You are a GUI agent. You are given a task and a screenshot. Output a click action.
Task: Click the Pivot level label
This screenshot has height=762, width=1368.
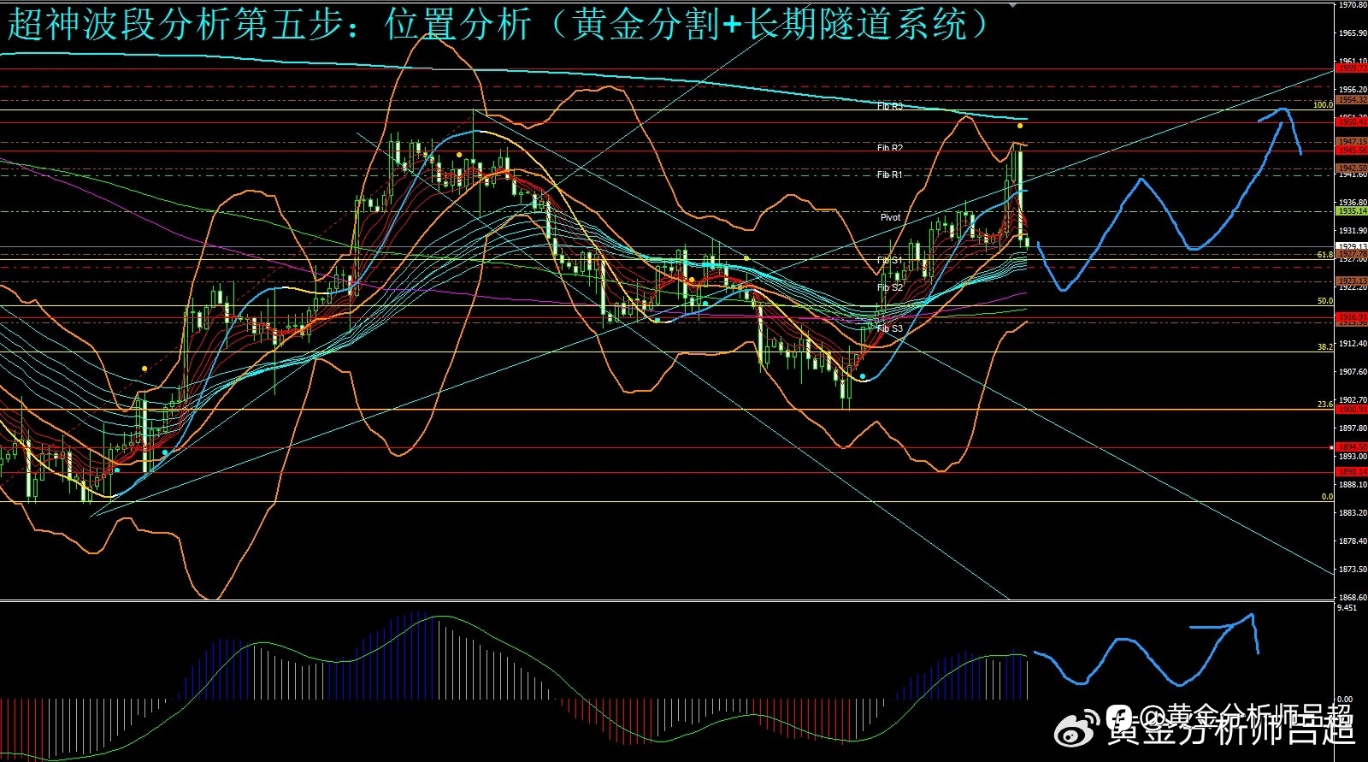[x=891, y=217]
